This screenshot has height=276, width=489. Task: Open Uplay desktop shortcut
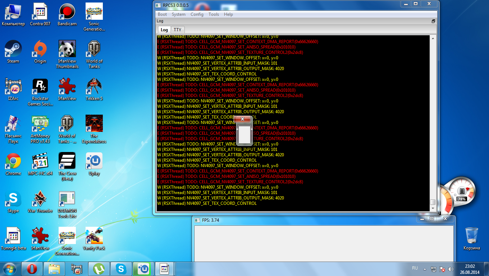click(94, 162)
